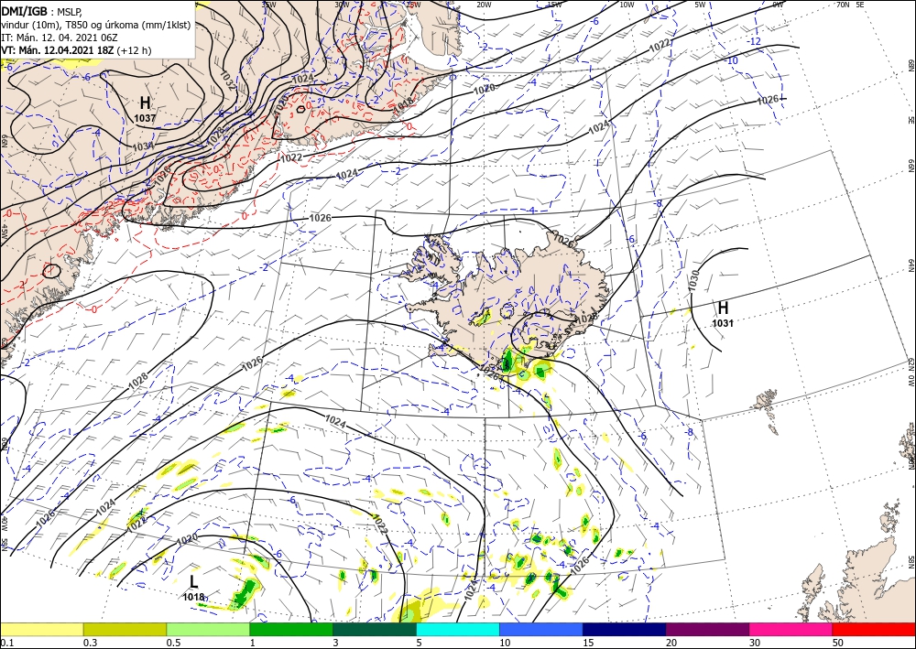Click the 1034 isobar label over Greenland
This screenshot has height=649, width=916.
[143, 146]
